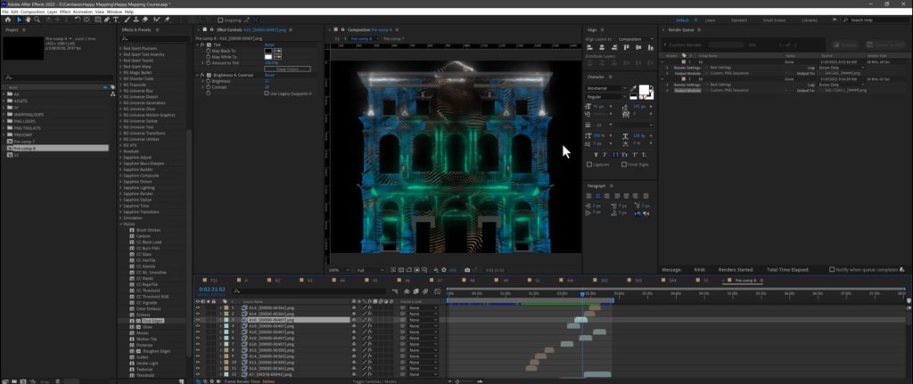Select the Zoom magnifier tool

pyautogui.click(x=37, y=20)
